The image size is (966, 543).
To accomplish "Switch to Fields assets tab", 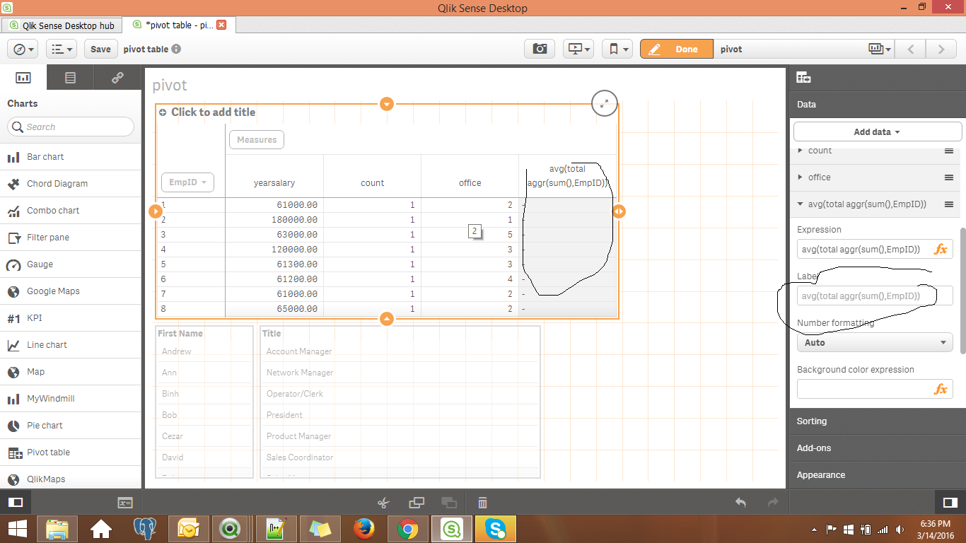I will [x=70, y=78].
